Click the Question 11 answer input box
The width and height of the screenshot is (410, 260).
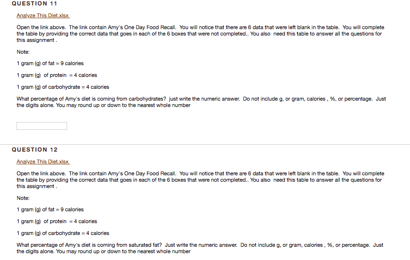pos(42,126)
